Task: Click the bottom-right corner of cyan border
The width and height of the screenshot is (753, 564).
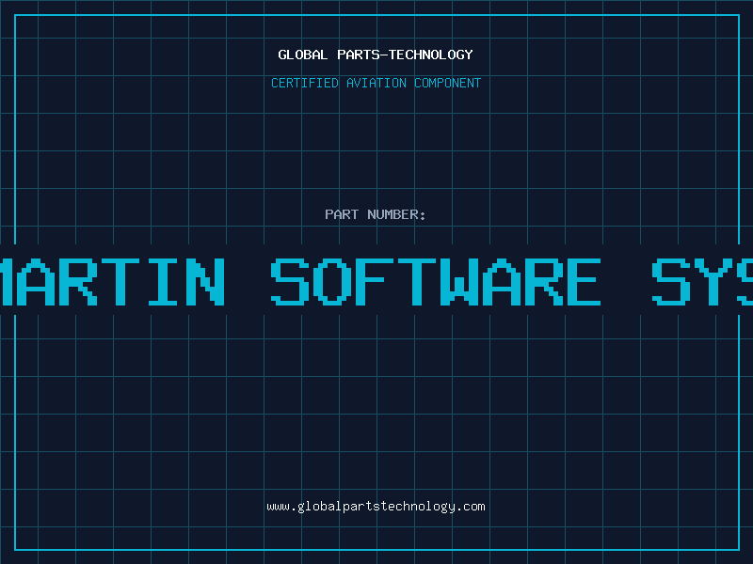Action: coord(738,549)
